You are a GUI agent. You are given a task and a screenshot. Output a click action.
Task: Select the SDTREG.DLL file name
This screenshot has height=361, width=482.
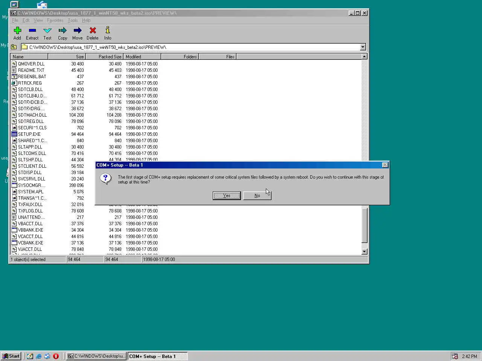pyautogui.click(x=31, y=121)
